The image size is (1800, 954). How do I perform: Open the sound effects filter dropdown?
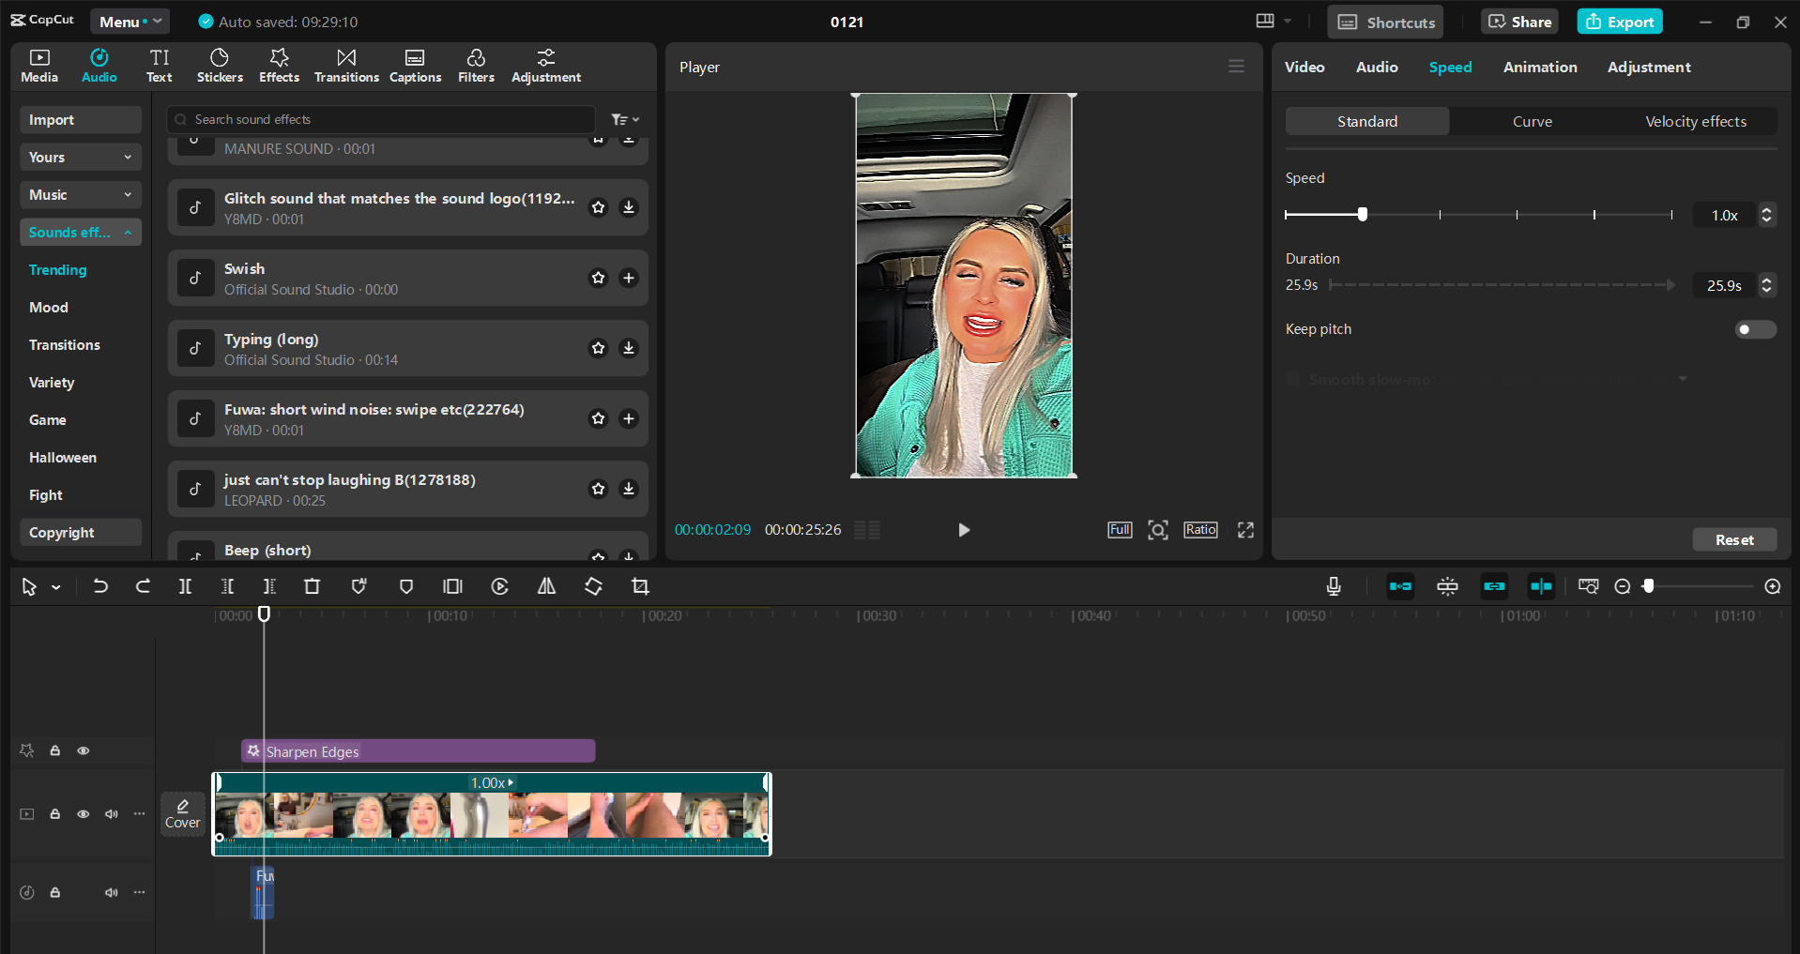pyautogui.click(x=623, y=119)
